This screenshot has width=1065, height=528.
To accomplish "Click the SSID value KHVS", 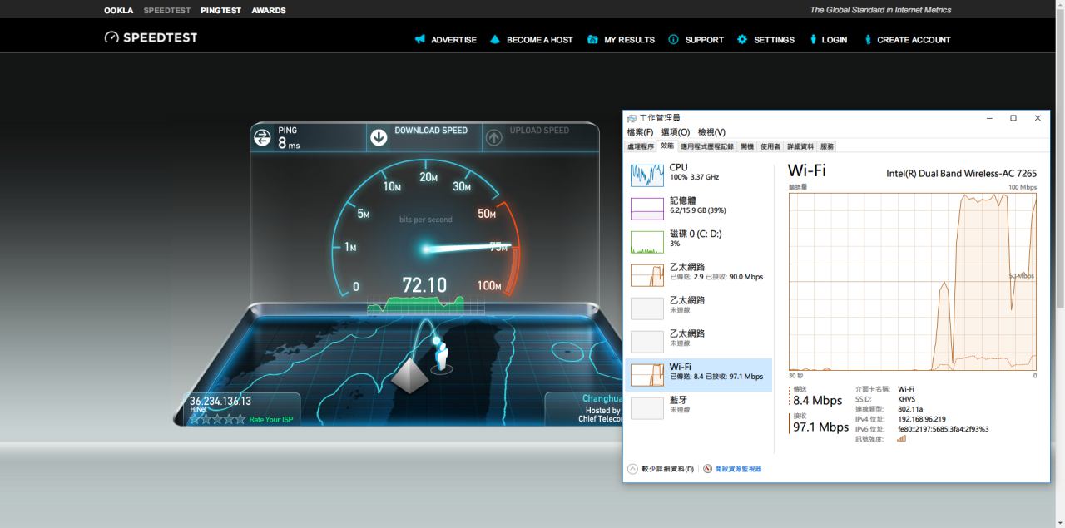I will [906, 399].
